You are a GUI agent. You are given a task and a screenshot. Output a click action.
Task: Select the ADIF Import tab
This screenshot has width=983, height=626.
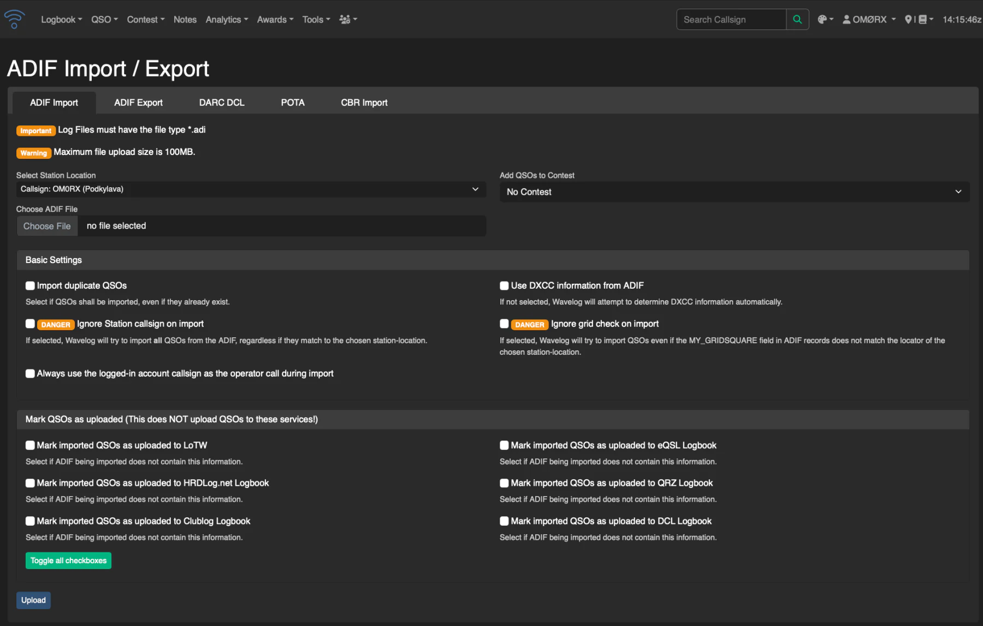[54, 103]
